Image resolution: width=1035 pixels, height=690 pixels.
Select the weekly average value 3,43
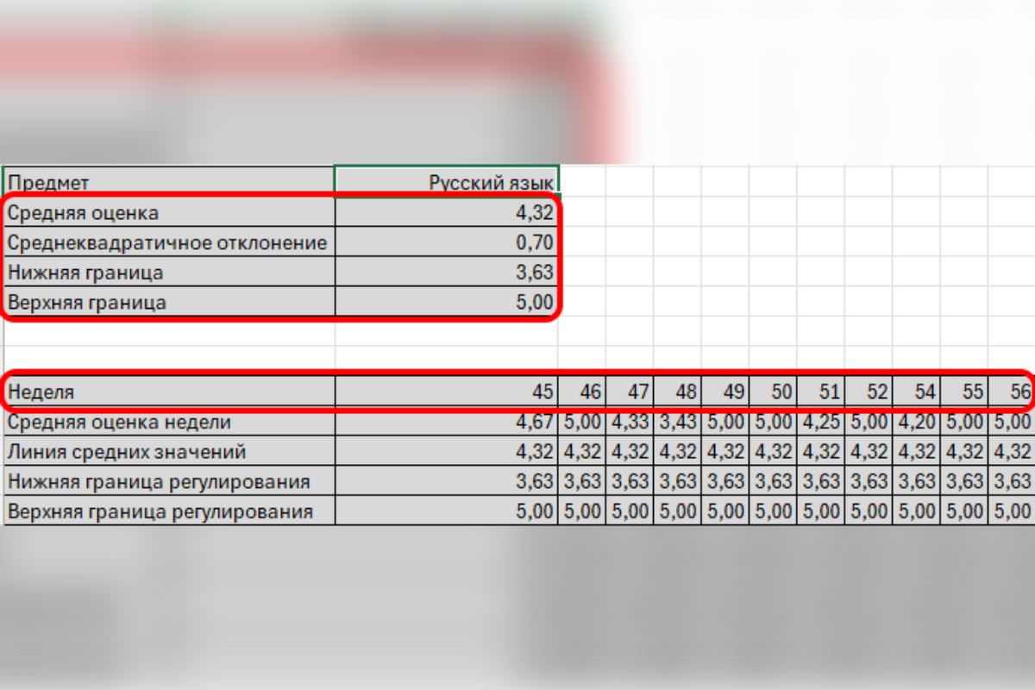[677, 422]
